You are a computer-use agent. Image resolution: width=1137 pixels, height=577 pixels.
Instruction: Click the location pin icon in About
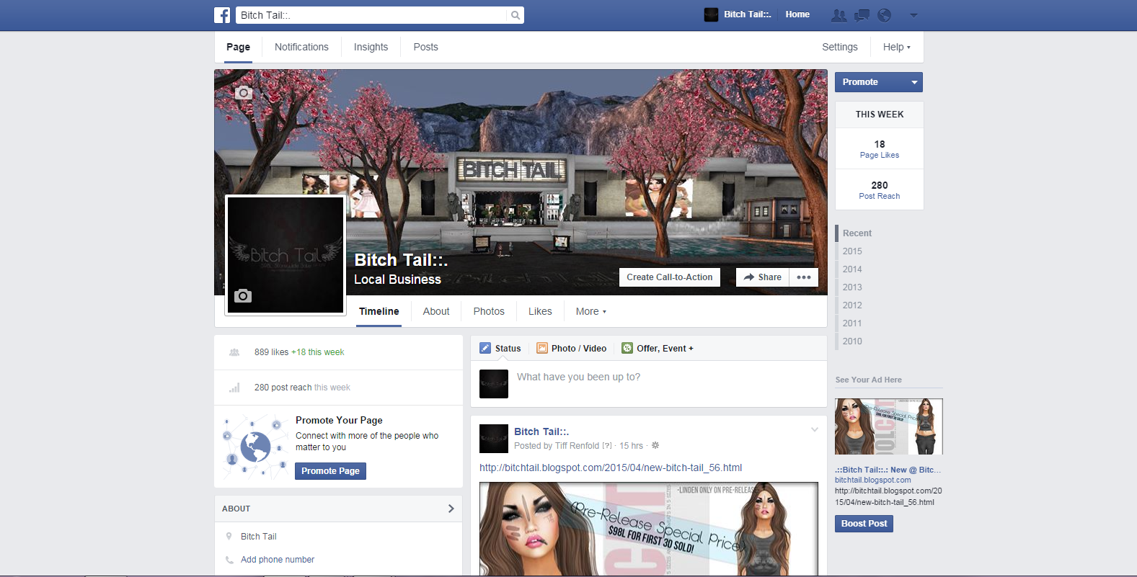click(229, 537)
